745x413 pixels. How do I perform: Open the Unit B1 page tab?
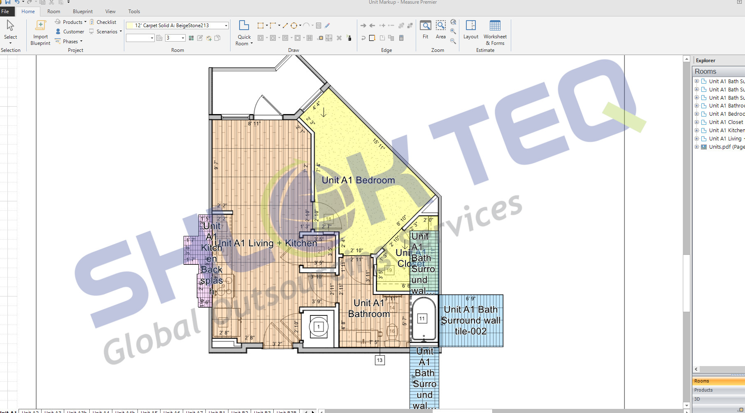(x=217, y=411)
